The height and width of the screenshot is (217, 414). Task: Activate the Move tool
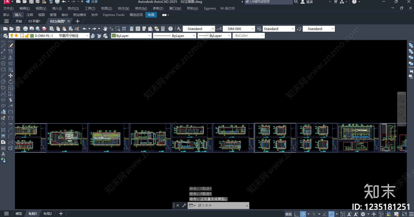tap(11, 76)
